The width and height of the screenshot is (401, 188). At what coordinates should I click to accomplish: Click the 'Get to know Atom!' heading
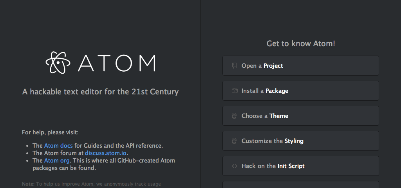tap(301, 43)
